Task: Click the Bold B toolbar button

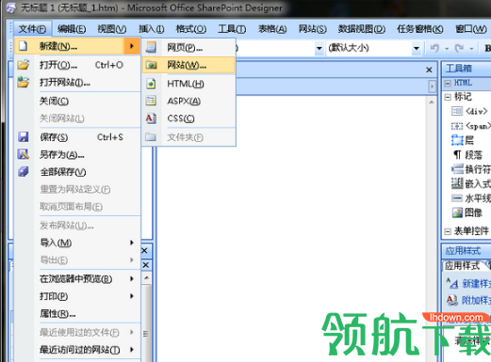Action: pos(487,48)
